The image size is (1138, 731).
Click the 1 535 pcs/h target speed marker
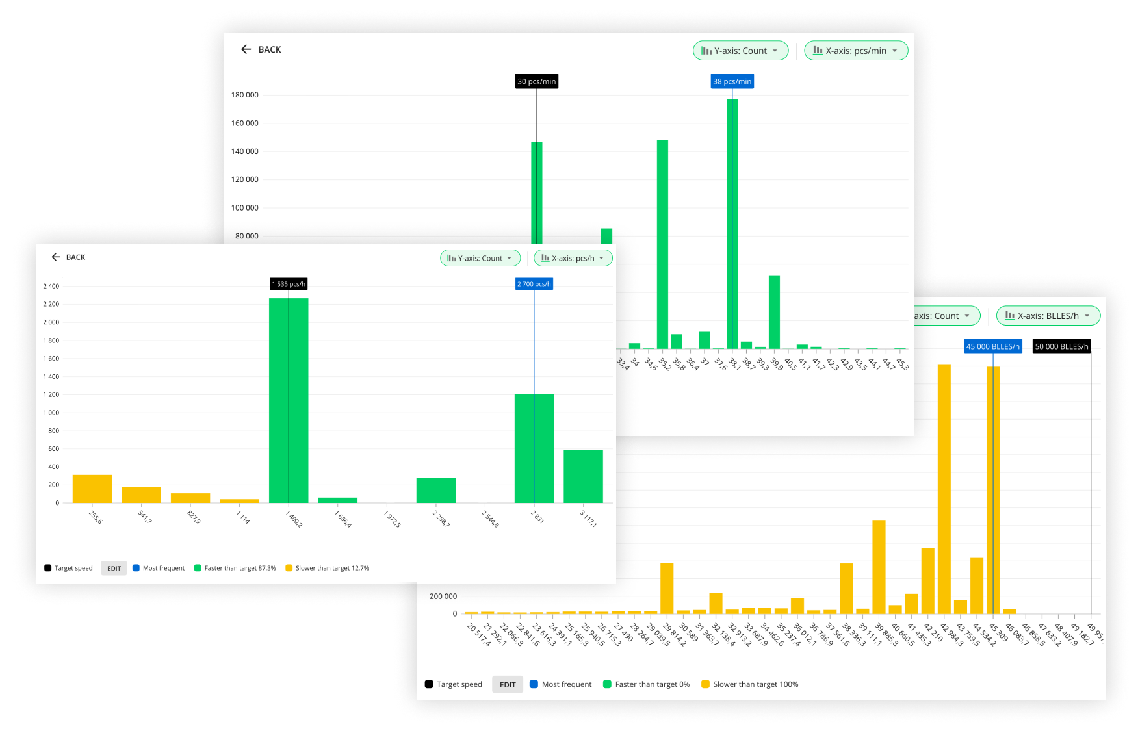coord(289,284)
